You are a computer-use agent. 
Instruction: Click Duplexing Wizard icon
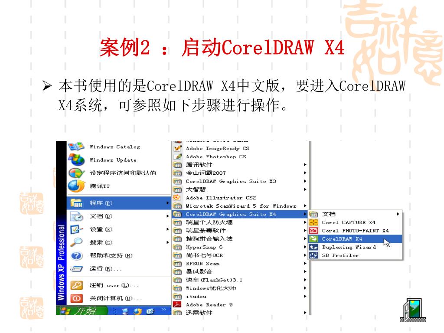tap(313, 247)
